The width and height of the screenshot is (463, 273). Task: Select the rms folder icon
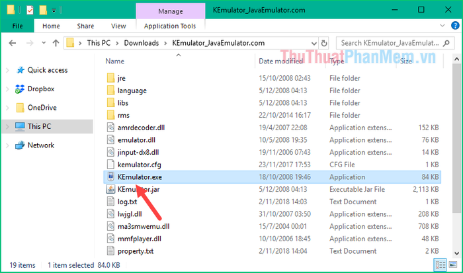(x=110, y=116)
